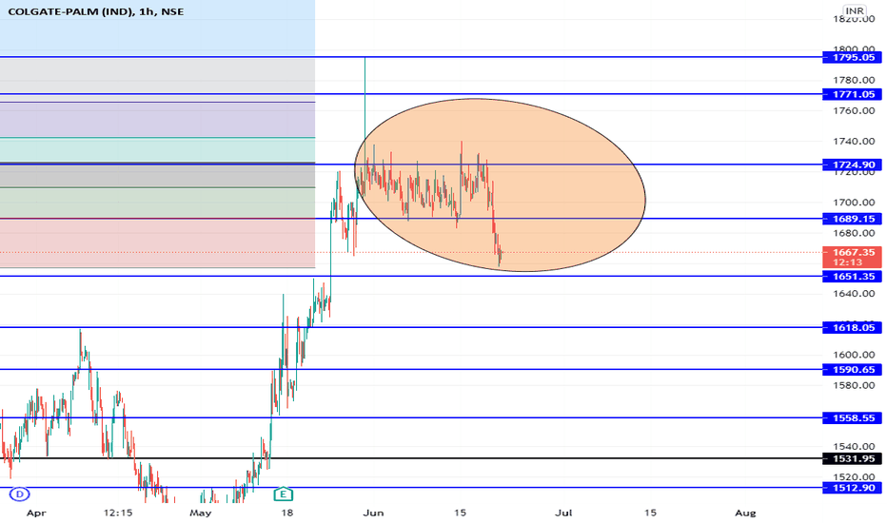887x523 pixels.
Task: Click the 1640.00 price scale tick
Action: pyautogui.click(x=854, y=294)
